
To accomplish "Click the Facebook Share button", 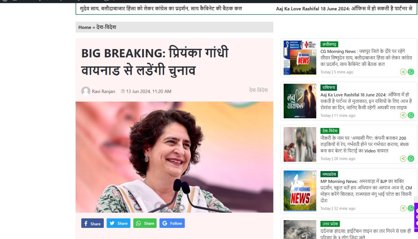I will pyautogui.click(x=92, y=223).
